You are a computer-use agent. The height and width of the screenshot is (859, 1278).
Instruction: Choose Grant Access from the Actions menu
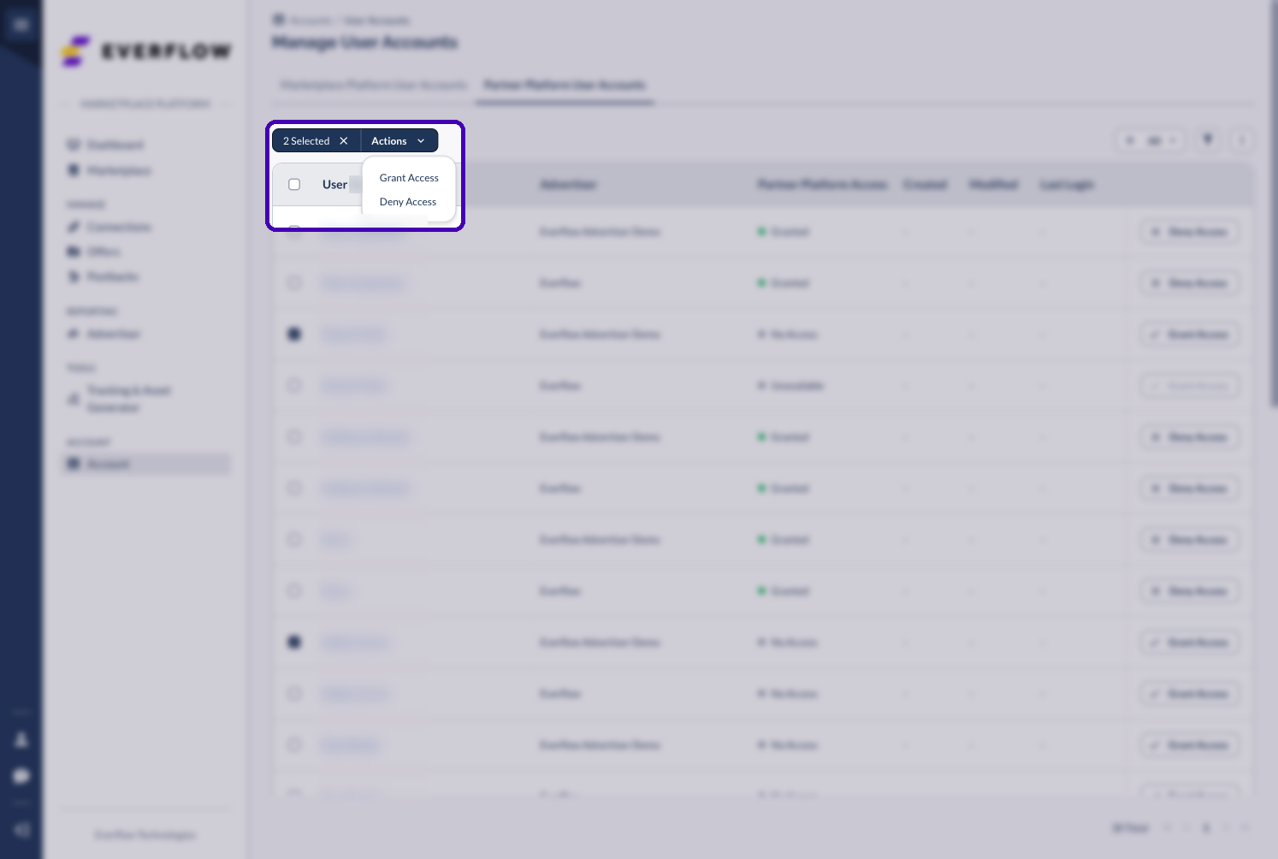tap(409, 178)
